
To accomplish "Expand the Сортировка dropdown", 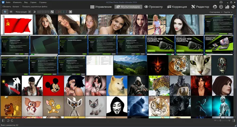I will click(216, 12).
